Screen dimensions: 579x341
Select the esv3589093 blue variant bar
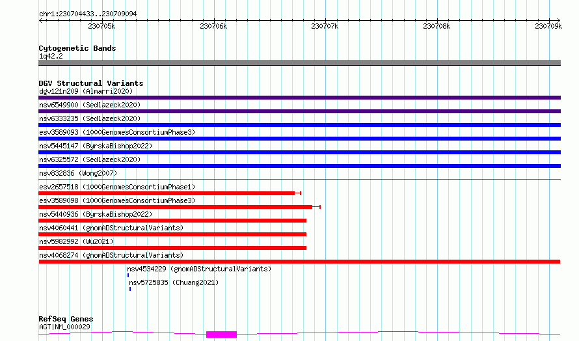pyautogui.click(x=299, y=139)
